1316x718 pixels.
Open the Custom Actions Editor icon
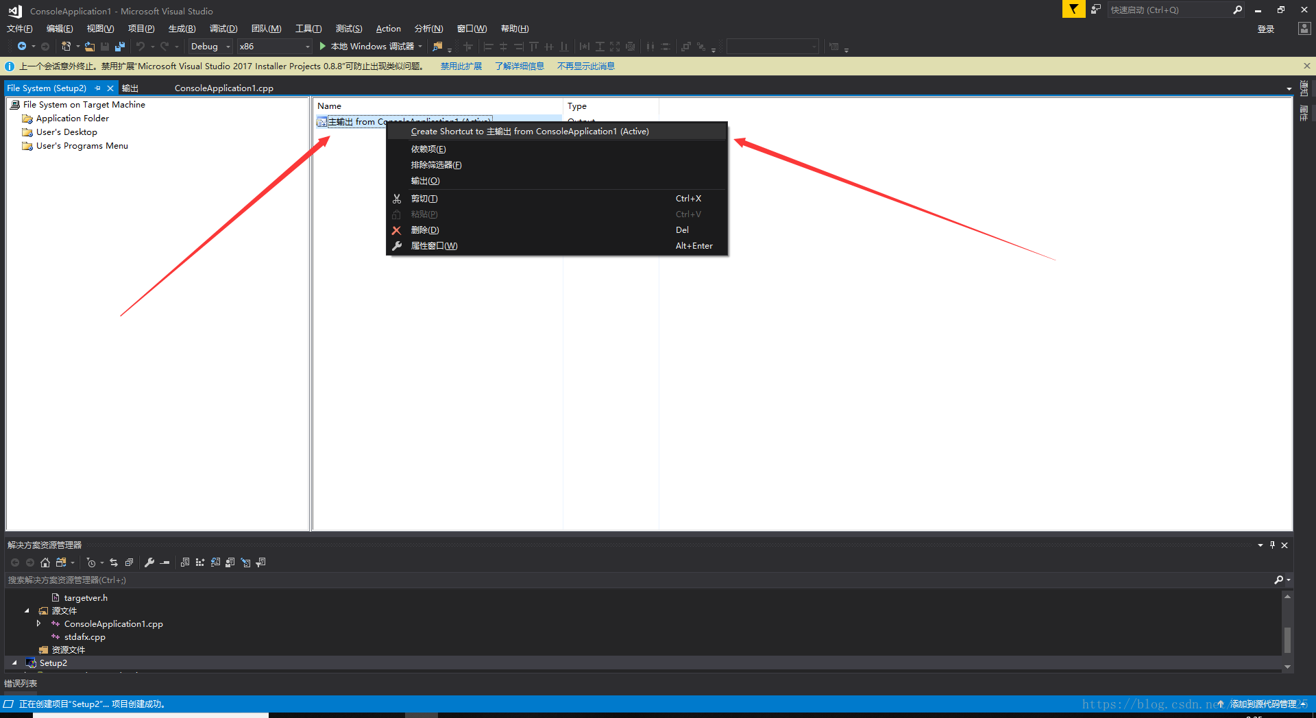pos(245,562)
